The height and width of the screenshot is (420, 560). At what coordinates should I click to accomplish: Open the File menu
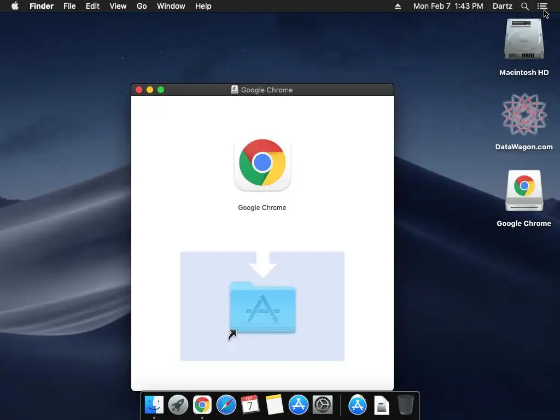click(x=69, y=6)
